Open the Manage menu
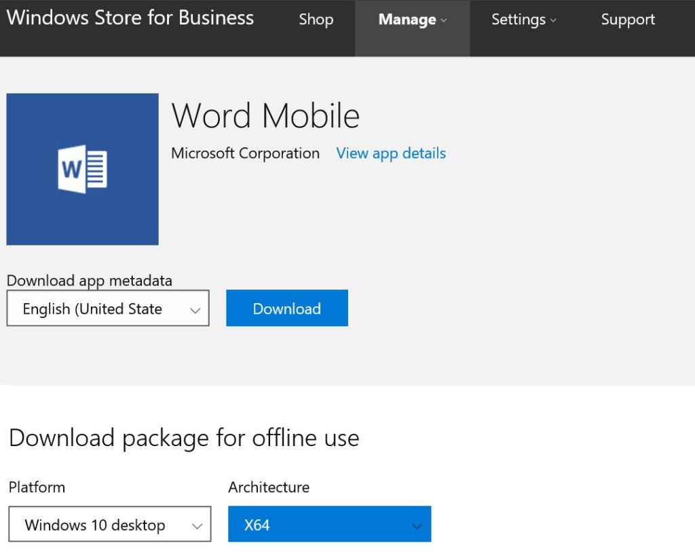 (412, 28)
